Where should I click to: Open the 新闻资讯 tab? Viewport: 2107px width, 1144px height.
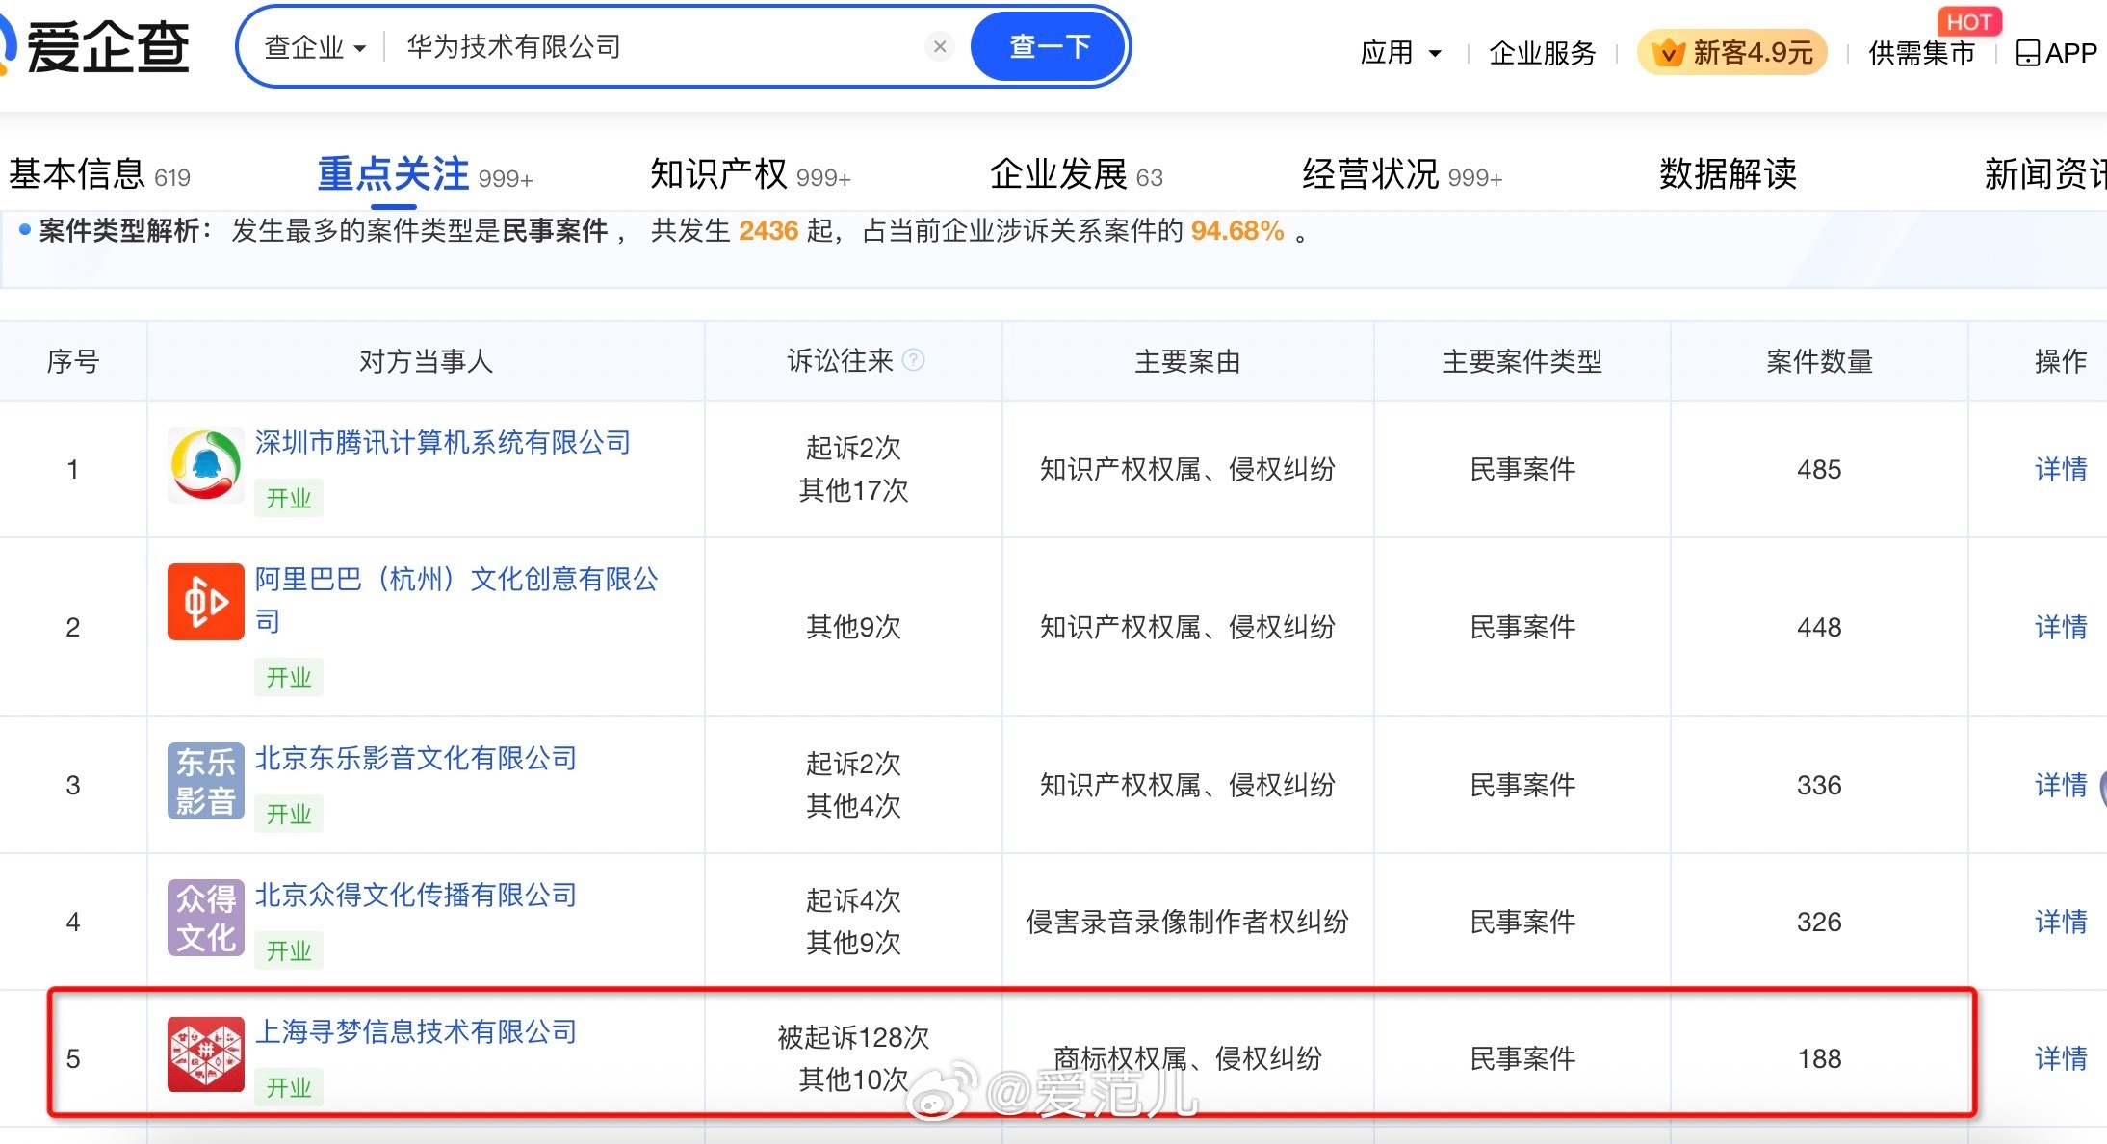click(2044, 174)
